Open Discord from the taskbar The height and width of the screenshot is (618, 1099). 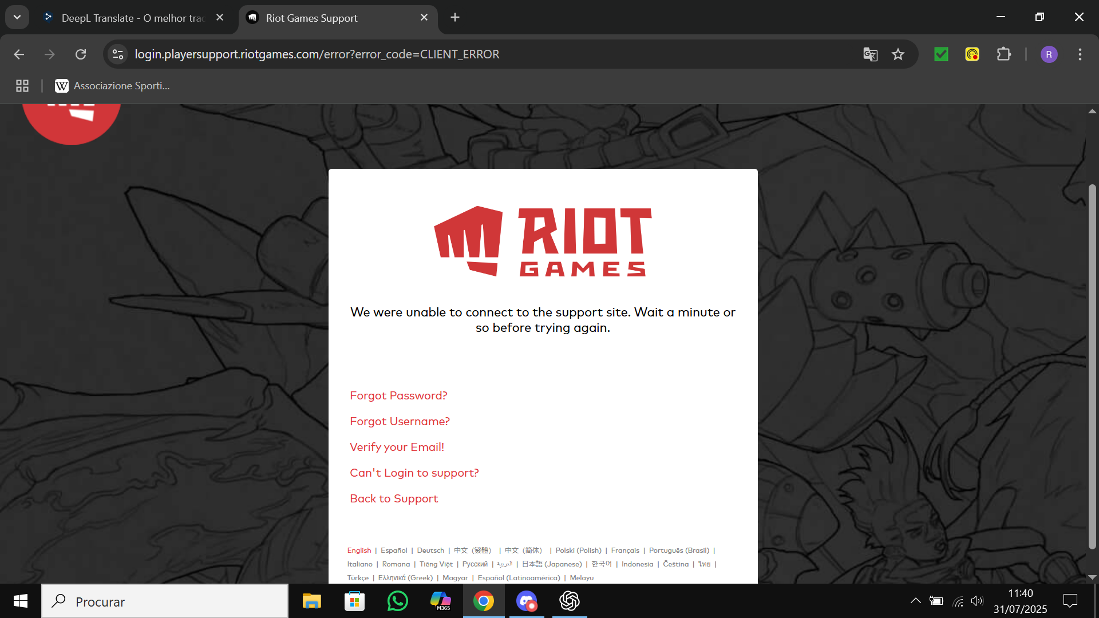coord(527,601)
